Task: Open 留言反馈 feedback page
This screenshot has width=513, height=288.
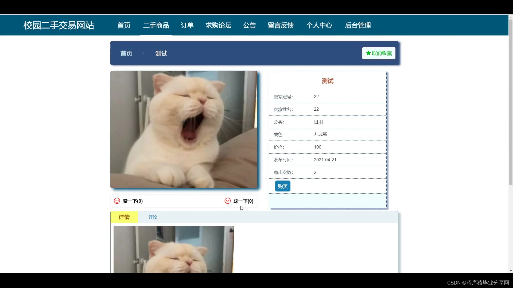Action: tap(281, 25)
